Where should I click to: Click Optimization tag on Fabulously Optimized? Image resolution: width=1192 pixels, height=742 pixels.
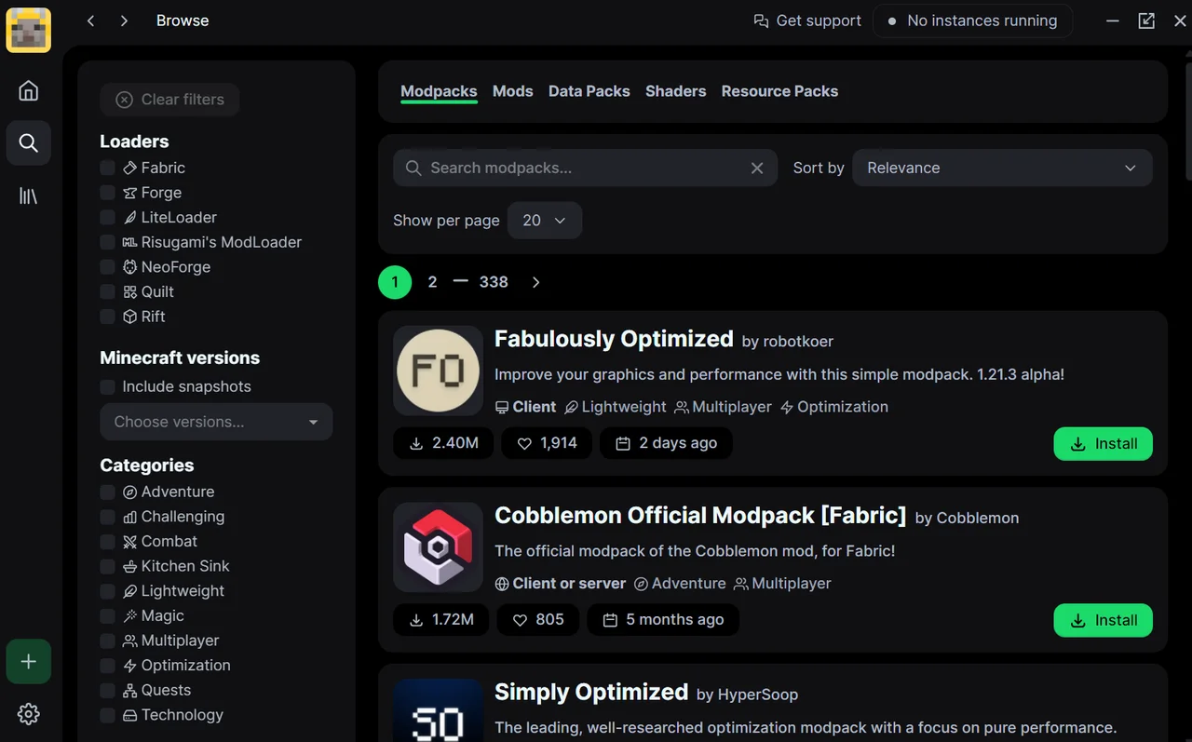[x=833, y=407]
